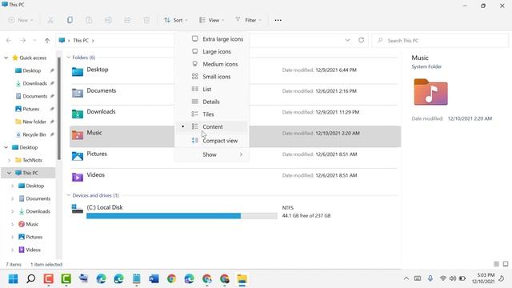Open the Sort dropdown
The height and width of the screenshot is (288, 512).
(176, 20)
